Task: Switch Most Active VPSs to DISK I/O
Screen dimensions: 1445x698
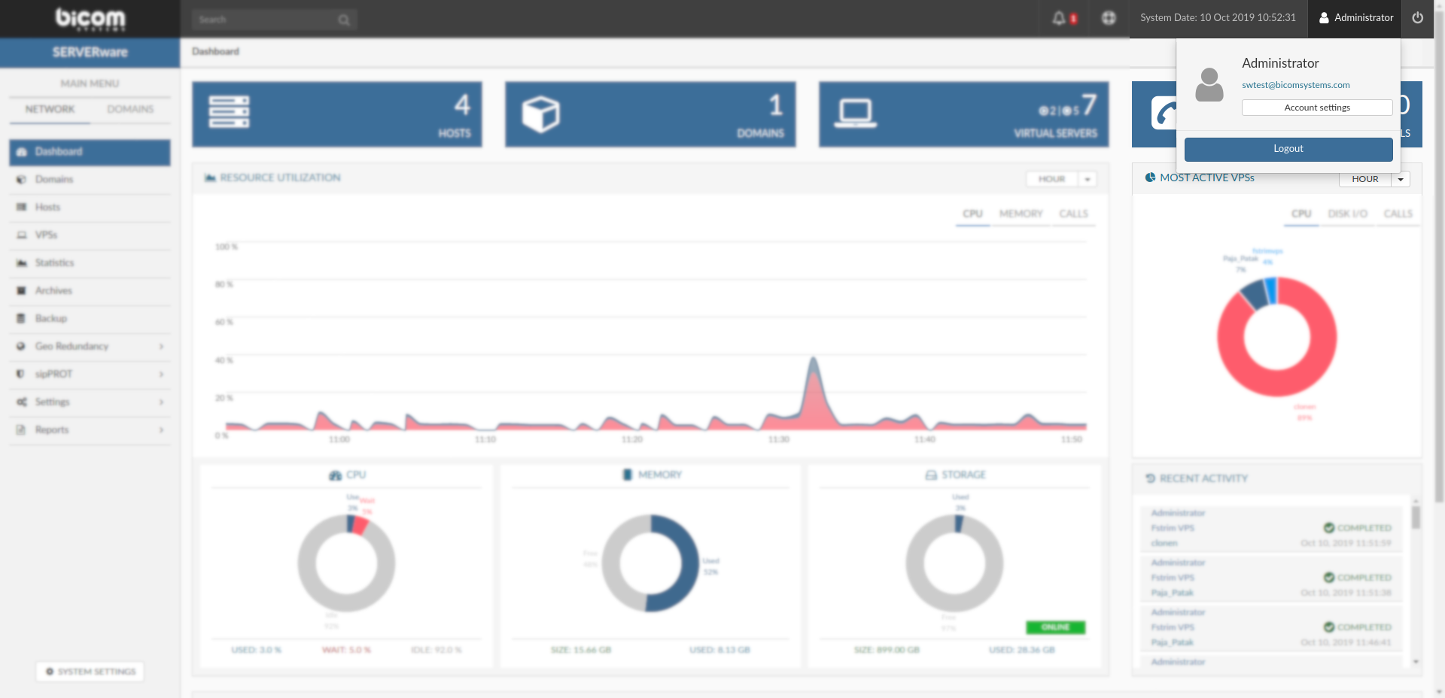Action: 1349,214
